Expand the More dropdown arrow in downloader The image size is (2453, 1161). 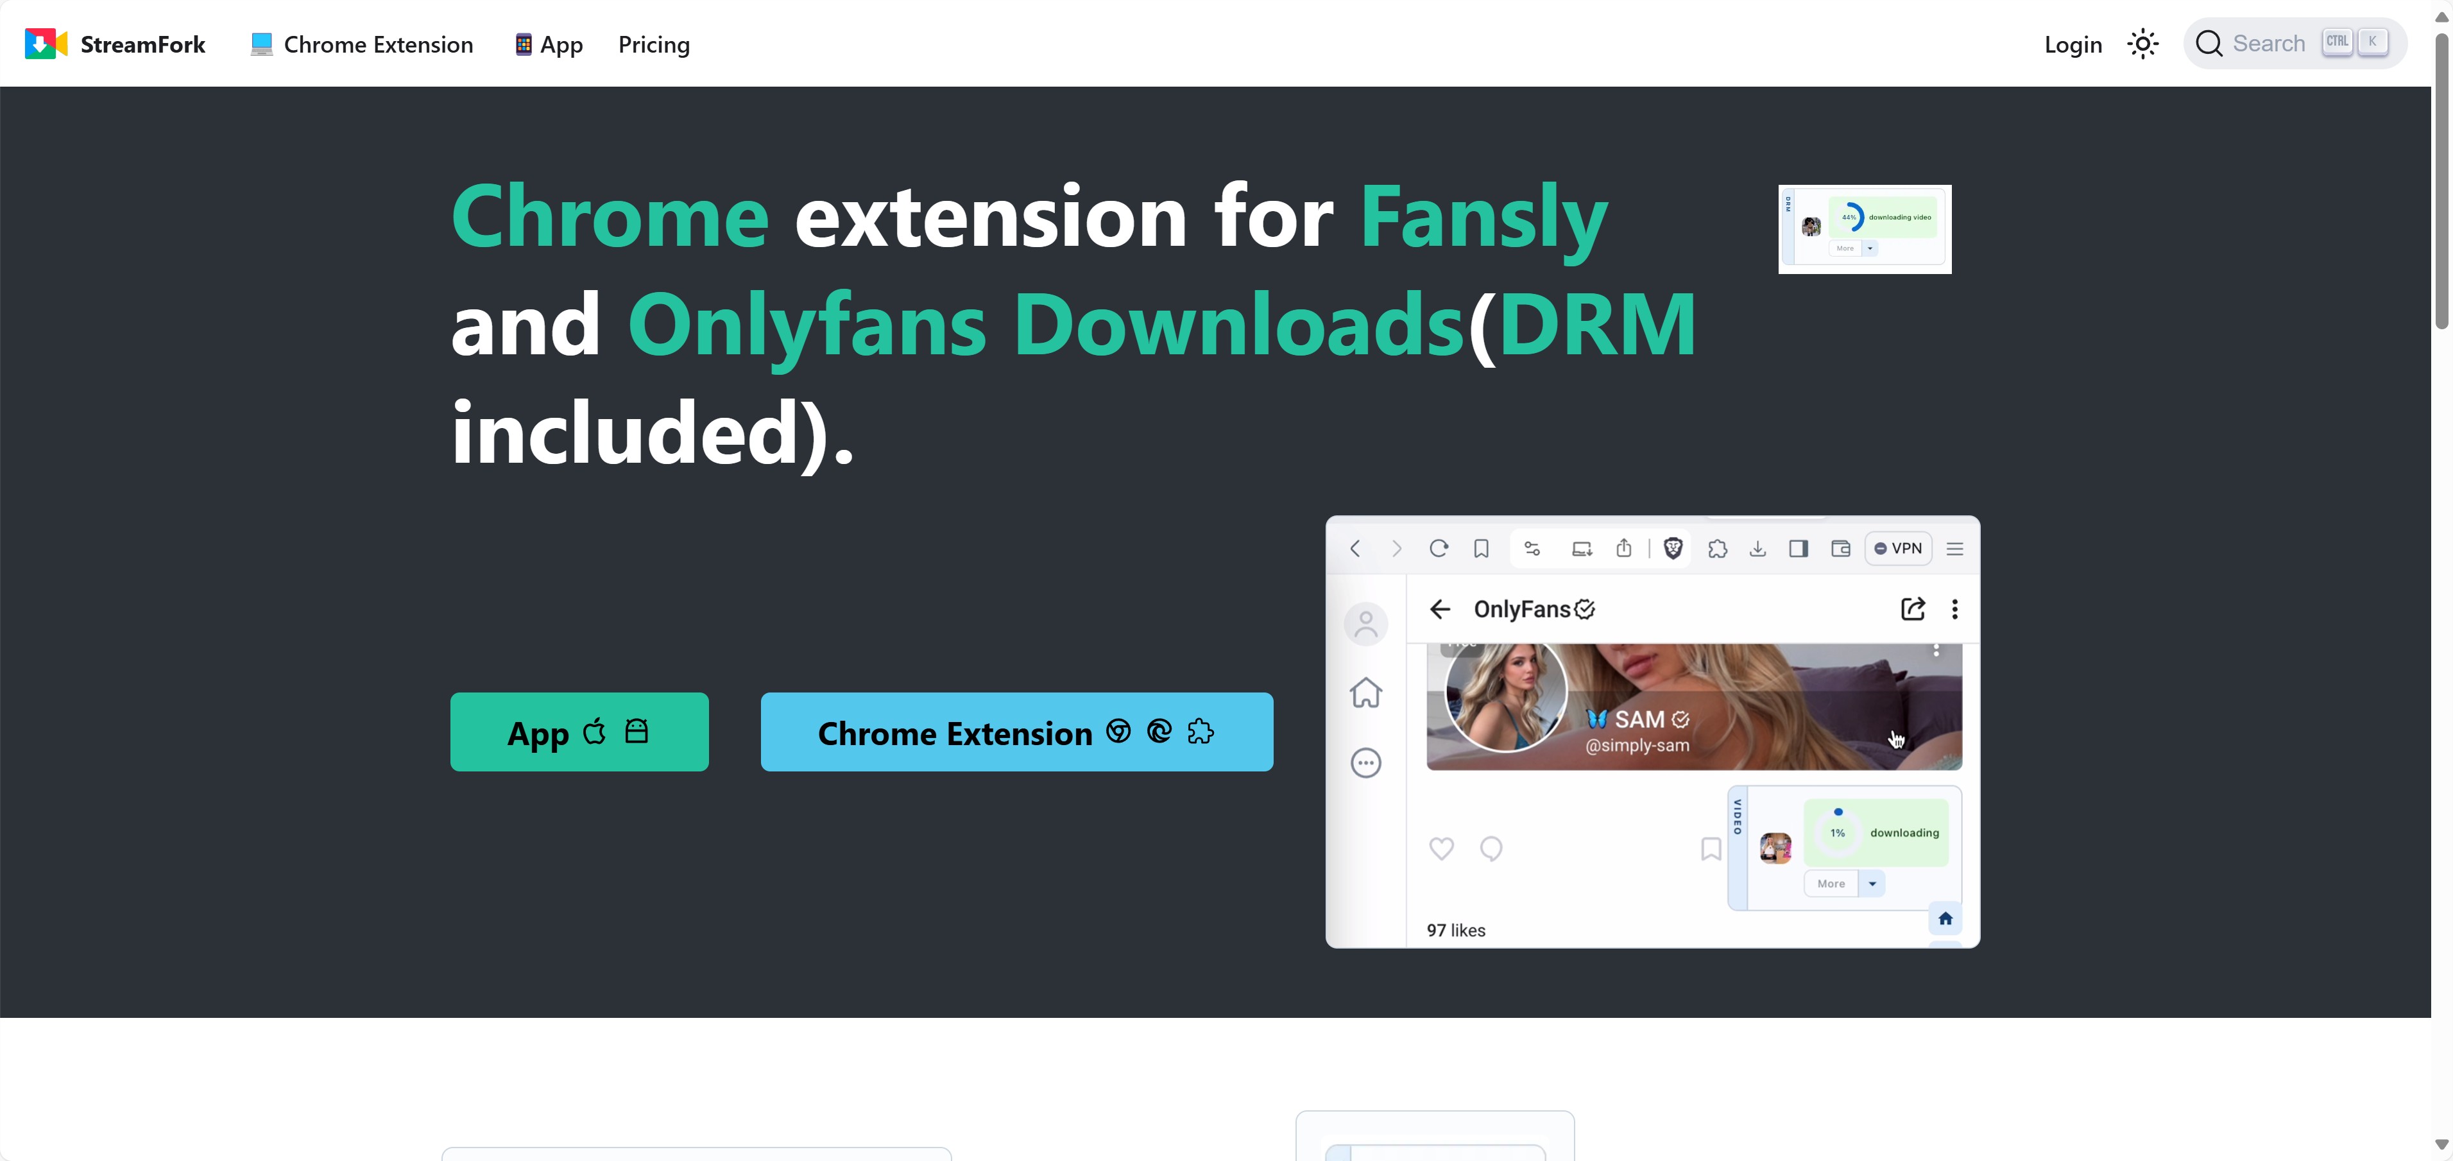(x=1871, y=884)
